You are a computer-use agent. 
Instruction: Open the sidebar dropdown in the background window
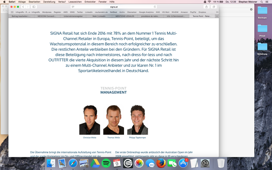coord(5,10)
